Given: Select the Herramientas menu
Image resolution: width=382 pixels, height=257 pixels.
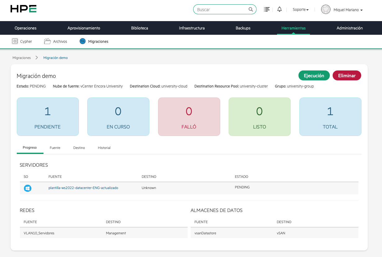Looking at the screenshot, I should click(x=293, y=28).
